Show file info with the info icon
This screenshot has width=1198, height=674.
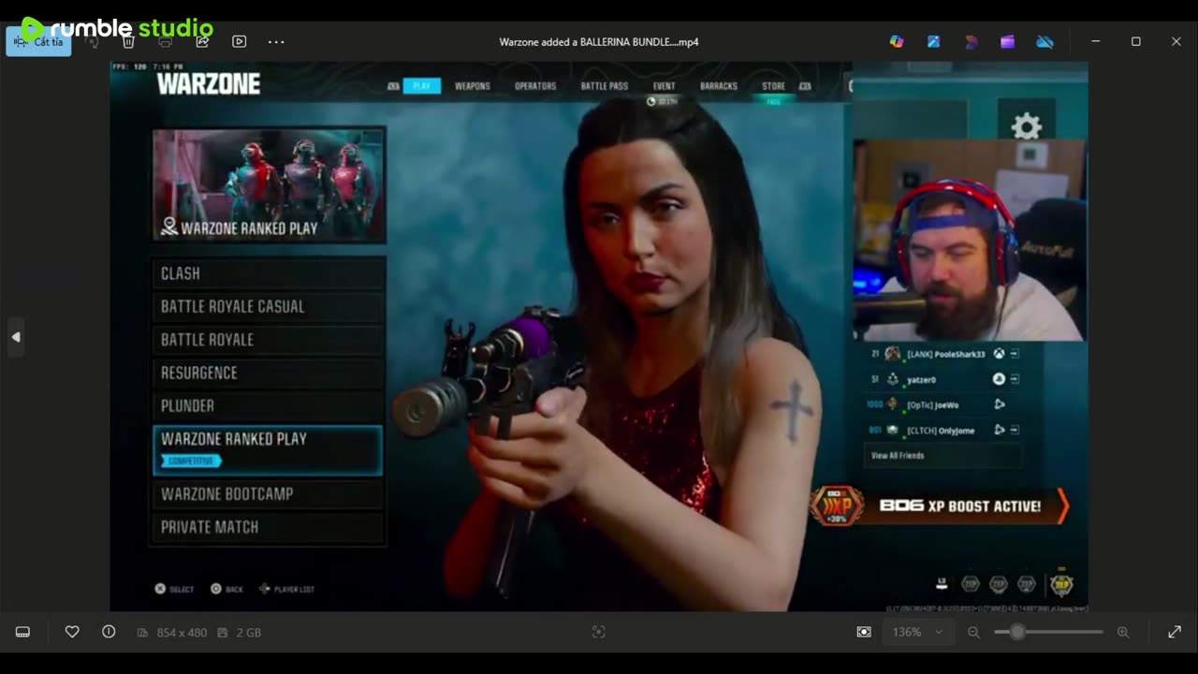(x=109, y=633)
